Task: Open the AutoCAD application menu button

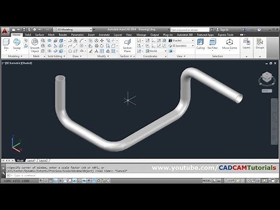Action: coord(5,32)
